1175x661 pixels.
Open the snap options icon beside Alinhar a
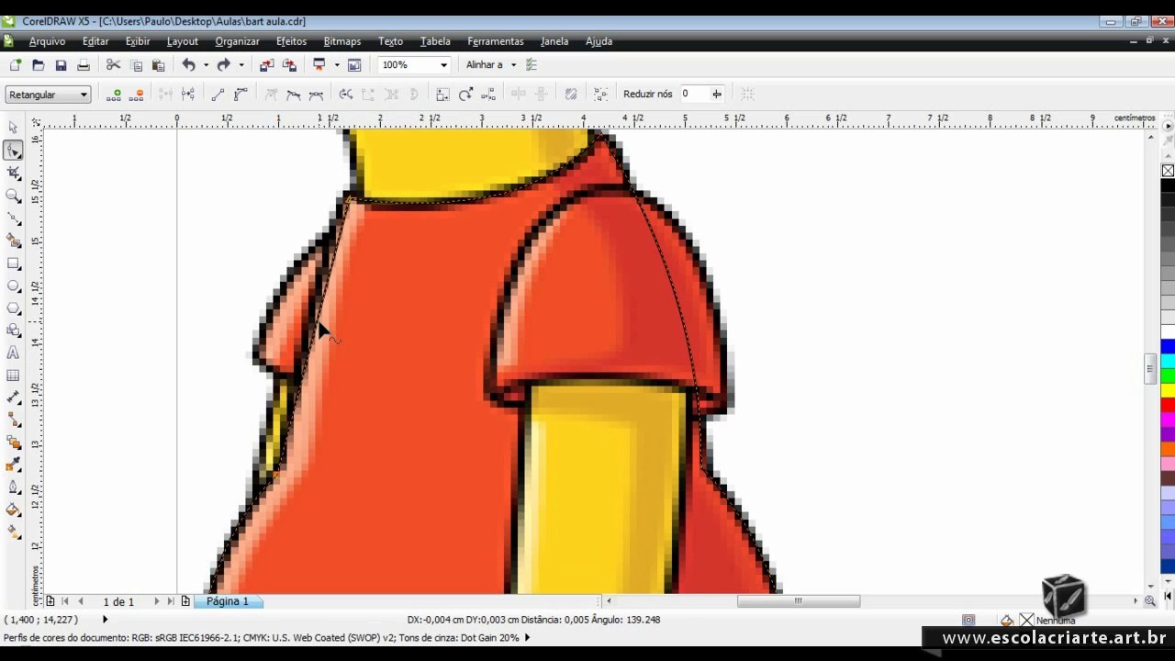tap(532, 65)
